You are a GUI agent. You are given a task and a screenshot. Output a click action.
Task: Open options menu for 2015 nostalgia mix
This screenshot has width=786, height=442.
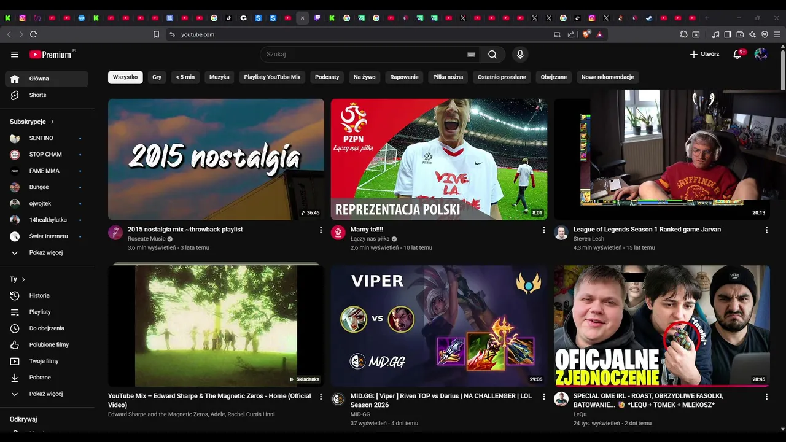tap(321, 230)
